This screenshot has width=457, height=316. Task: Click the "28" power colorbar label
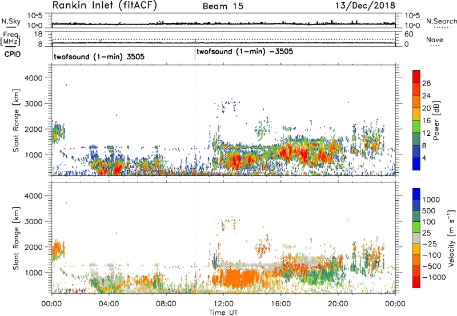(426, 83)
